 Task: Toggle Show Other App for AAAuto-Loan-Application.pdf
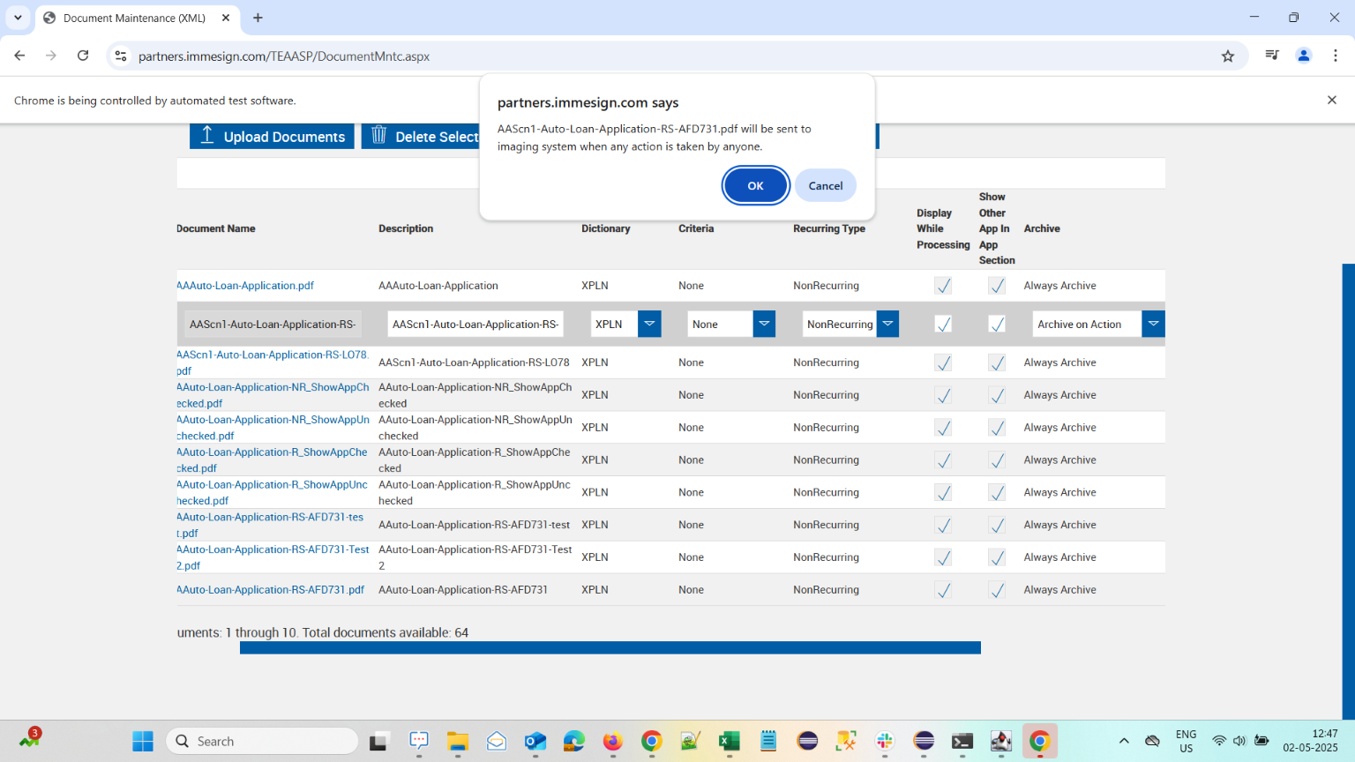pos(997,286)
